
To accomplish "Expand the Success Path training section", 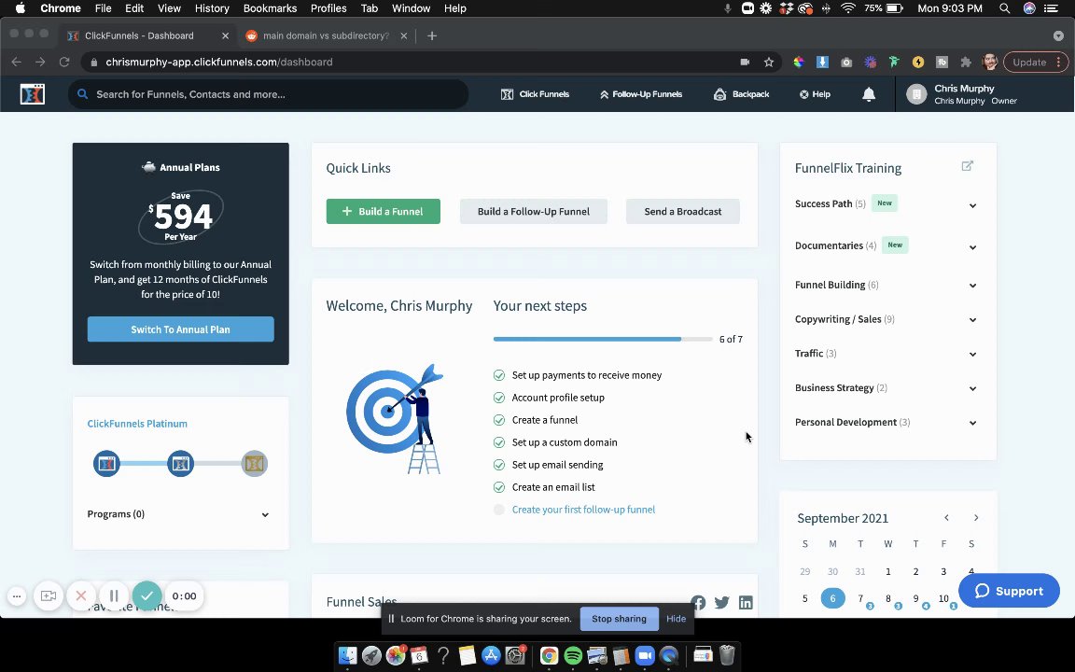I will [973, 205].
